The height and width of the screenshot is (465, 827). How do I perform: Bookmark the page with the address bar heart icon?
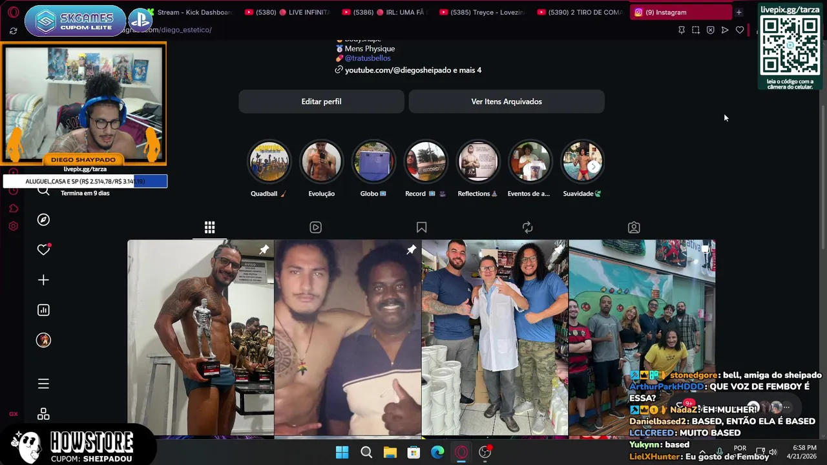pyautogui.click(x=740, y=30)
